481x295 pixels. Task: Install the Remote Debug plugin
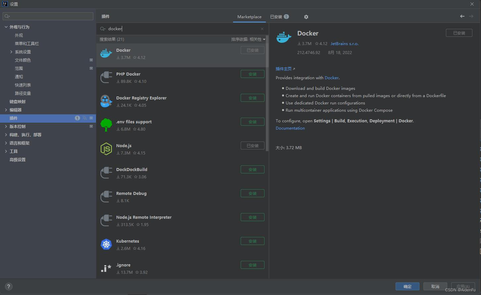point(252,193)
